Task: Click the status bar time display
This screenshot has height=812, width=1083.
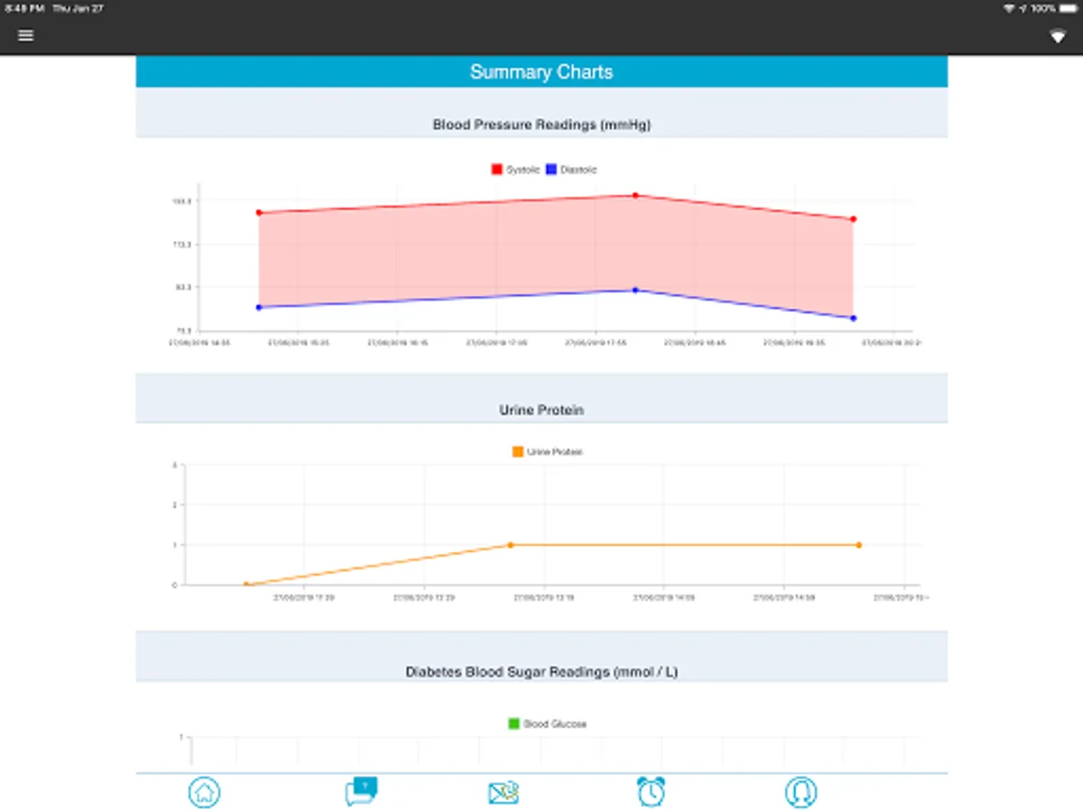Action: pos(23,8)
